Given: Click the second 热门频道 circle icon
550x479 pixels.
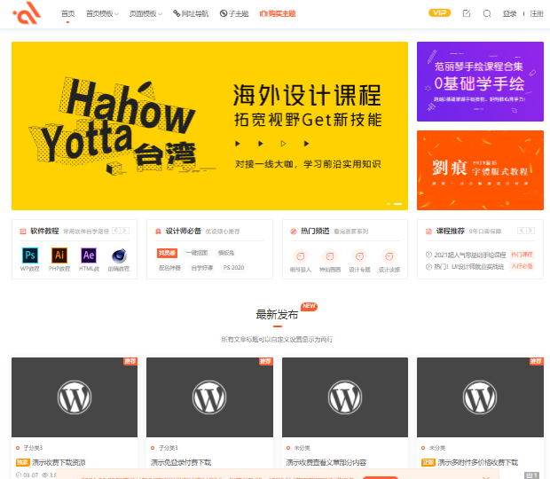Looking at the screenshot, I should [330, 256].
